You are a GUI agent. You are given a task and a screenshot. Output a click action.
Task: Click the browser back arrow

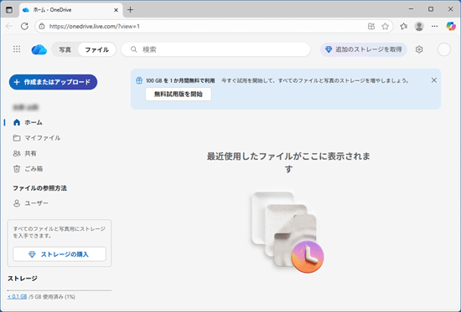pyautogui.click(x=9, y=26)
